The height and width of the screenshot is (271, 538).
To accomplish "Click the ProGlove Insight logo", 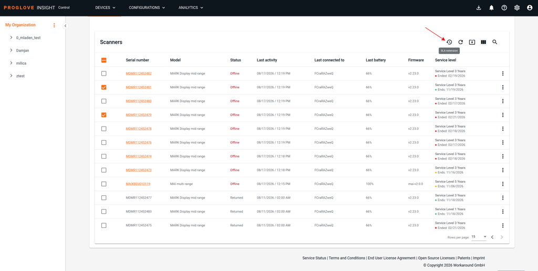I will point(29,8).
